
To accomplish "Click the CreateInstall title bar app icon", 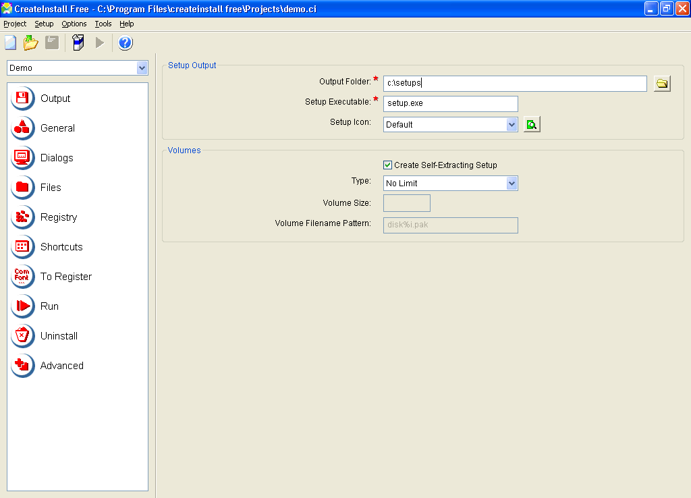I will [x=7, y=8].
